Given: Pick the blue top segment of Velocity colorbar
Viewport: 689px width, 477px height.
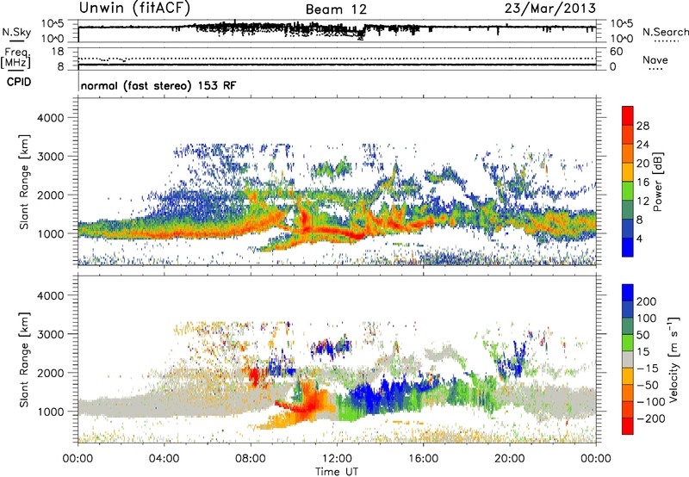Looking at the screenshot, I should point(628,293).
